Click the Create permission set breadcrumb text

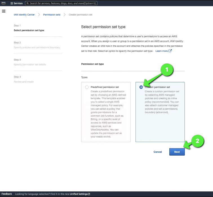81,15
